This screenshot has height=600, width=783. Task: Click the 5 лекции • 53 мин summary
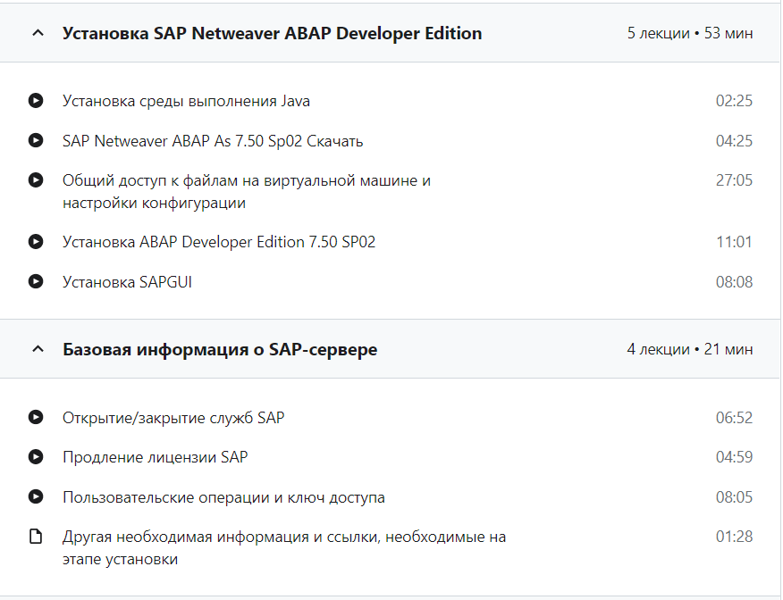(x=689, y=34)
